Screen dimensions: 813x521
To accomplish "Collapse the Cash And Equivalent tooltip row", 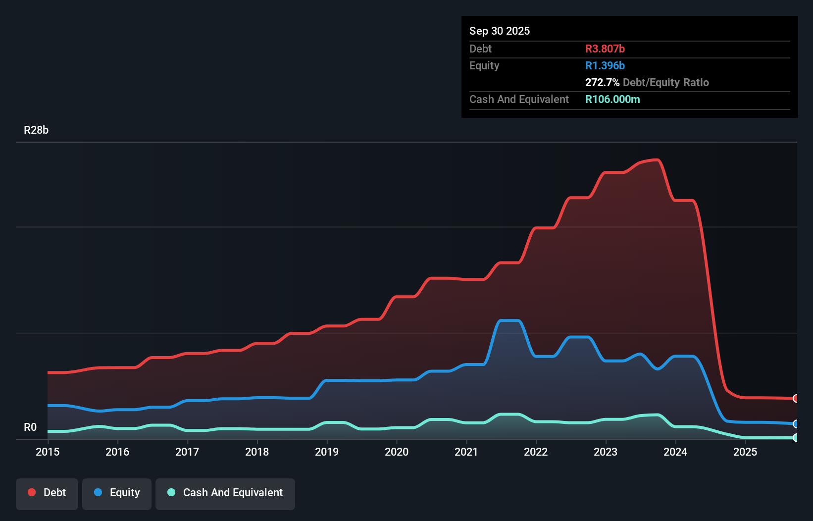I will [519, 99].
